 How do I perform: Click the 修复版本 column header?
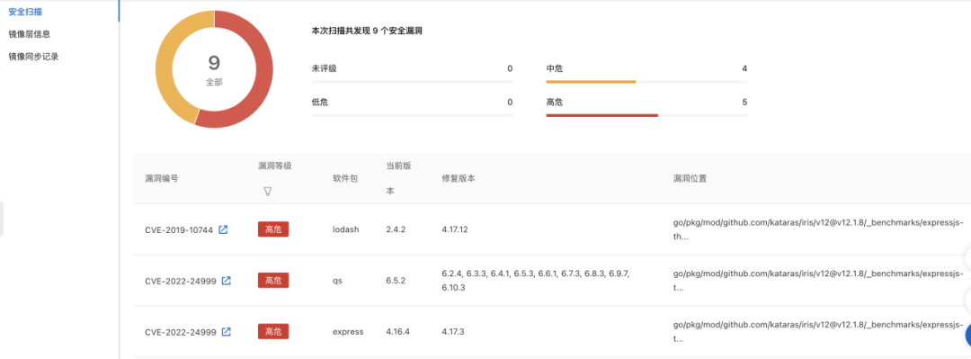click(459, 178)
